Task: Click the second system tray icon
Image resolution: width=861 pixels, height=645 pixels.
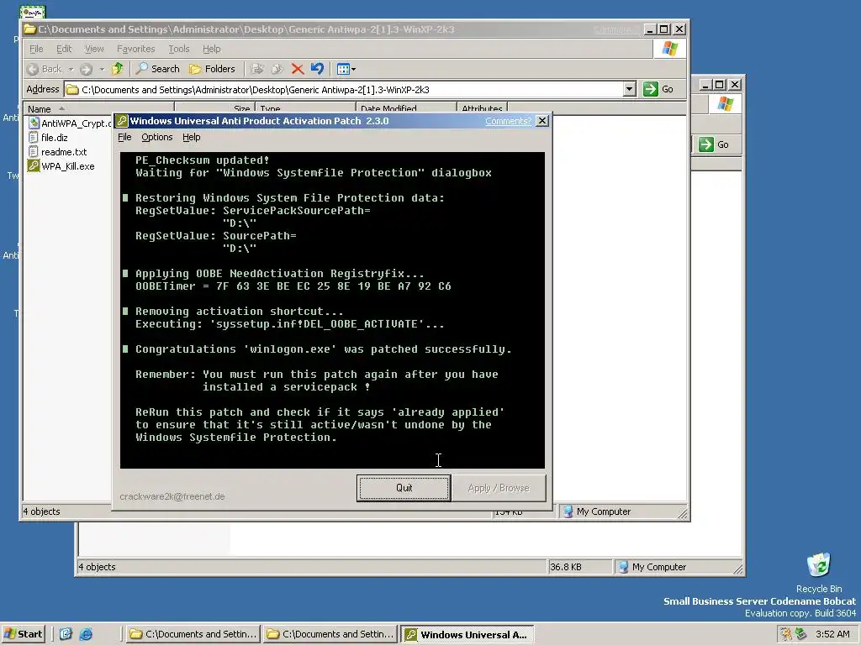Action: (x=801, y=634)
